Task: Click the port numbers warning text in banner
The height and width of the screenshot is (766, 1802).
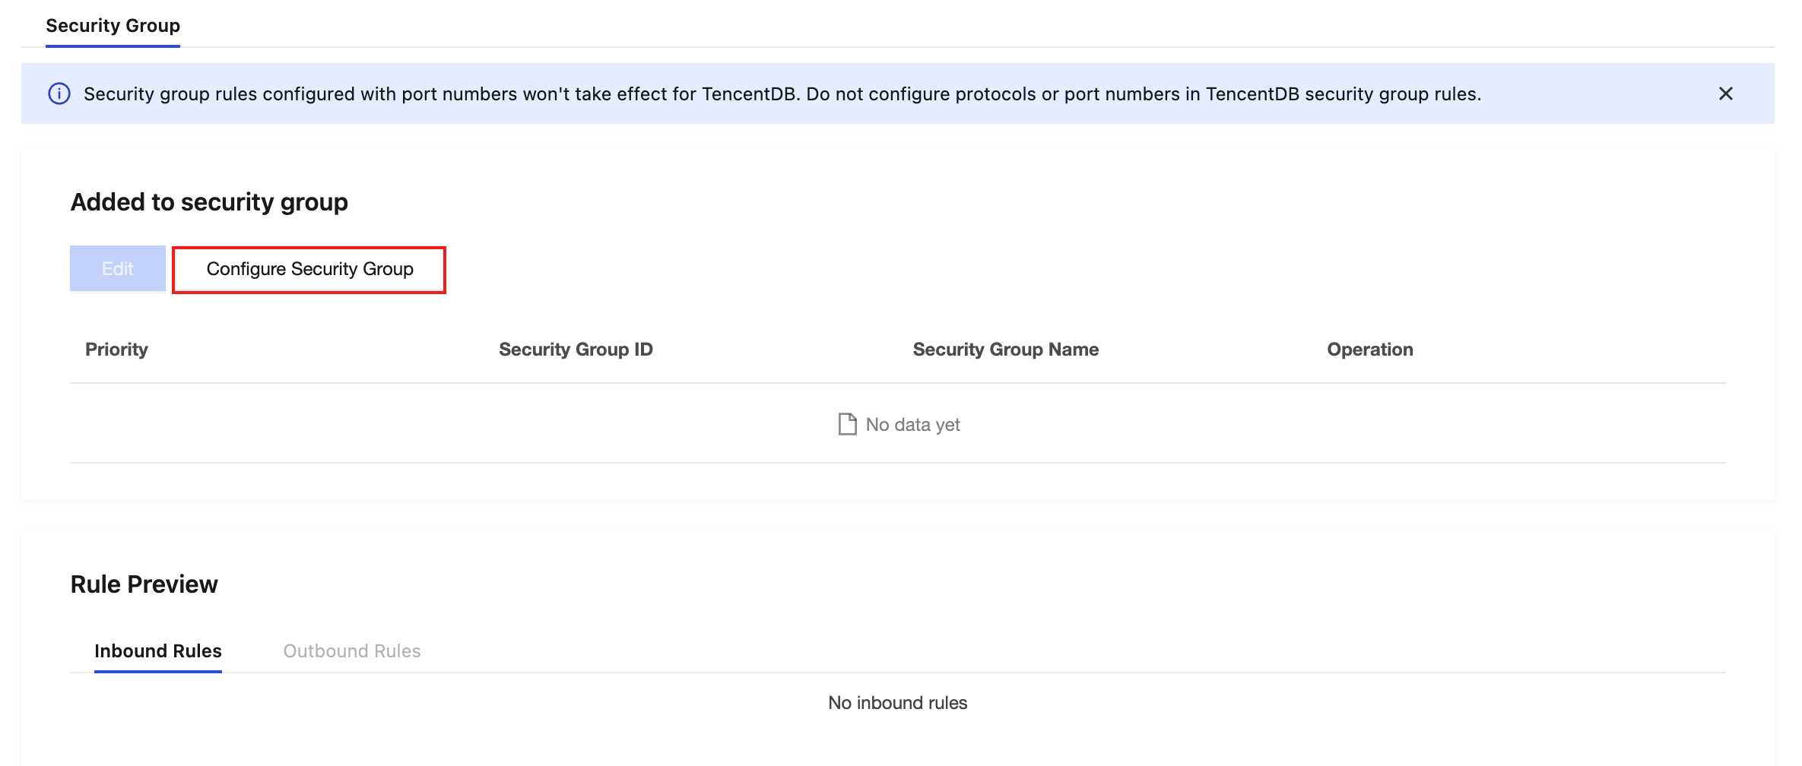Action: 782,94
